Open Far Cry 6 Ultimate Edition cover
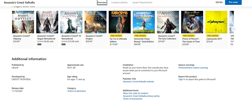 [119, 22]
